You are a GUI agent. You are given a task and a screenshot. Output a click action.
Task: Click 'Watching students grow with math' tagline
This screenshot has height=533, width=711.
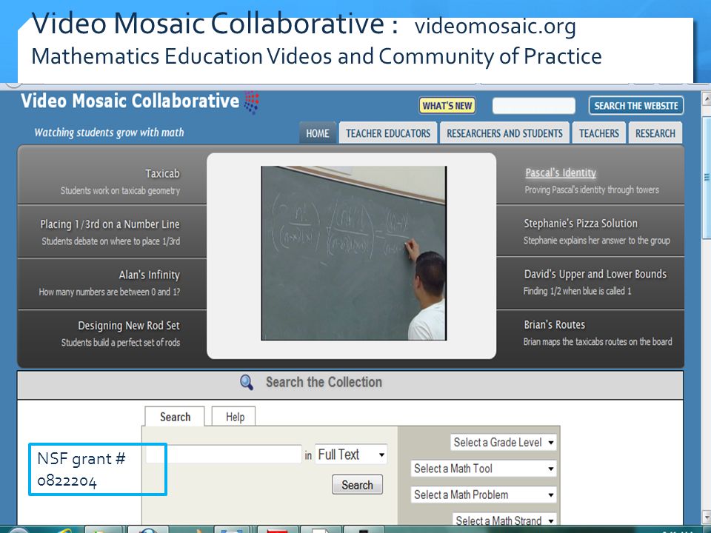(x=110, y=133)
